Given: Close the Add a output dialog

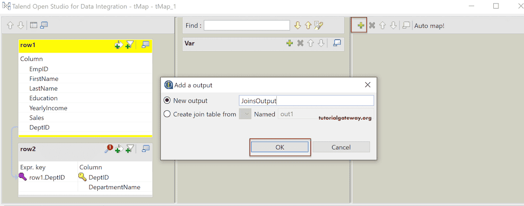Looking at the screenshot, I should click(x=367, y=85).
